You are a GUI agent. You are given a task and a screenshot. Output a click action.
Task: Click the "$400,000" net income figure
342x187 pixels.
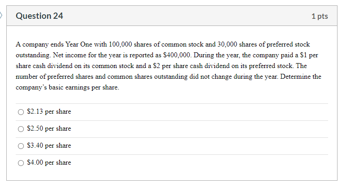coord(178,55)
